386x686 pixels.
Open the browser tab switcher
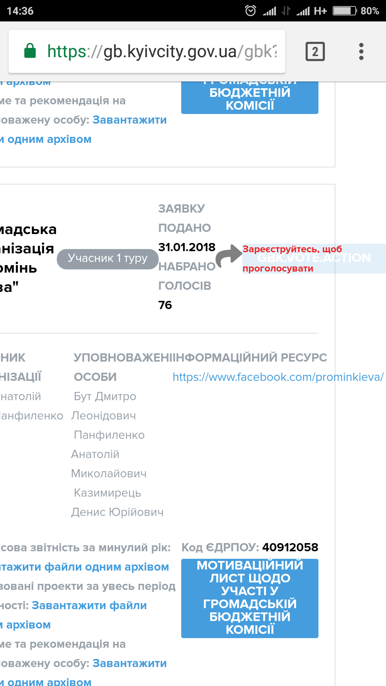click(x=315, y=51)
